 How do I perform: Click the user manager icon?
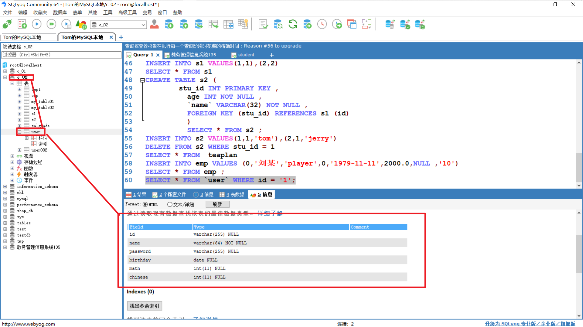coord(154,24)
